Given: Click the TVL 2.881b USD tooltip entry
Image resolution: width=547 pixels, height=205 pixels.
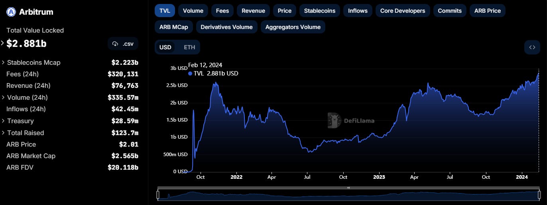Looking at the screenshot, I should point(213,73).
